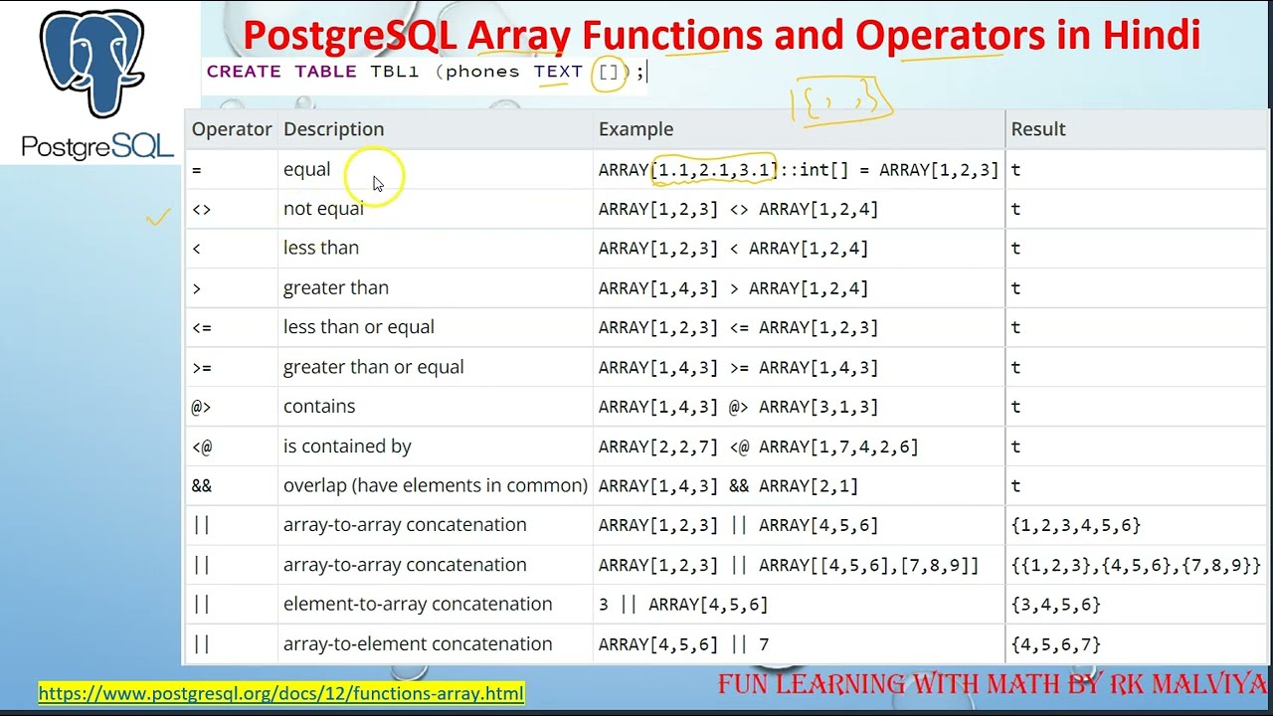Click the 'equal' description cell
This screenshot has width=1273, height=716.
click(306, 169)
